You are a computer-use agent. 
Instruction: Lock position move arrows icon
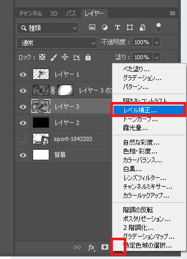65,57
